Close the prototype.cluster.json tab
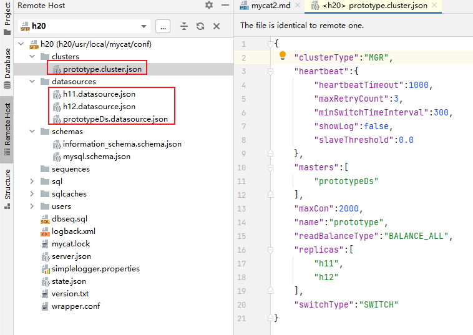Image resolution: width=473 pixels, height=335 pixels. (x=434, y=5)
